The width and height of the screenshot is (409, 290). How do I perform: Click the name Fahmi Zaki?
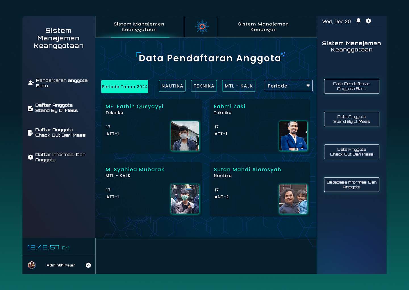(229, 106)
